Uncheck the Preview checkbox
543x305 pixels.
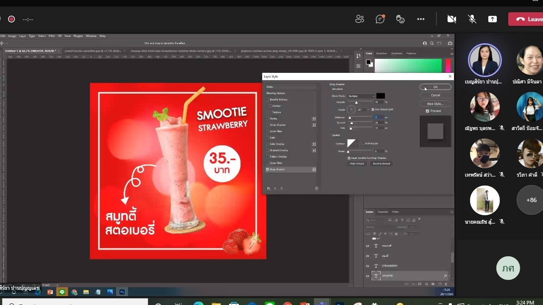(428, 111)
